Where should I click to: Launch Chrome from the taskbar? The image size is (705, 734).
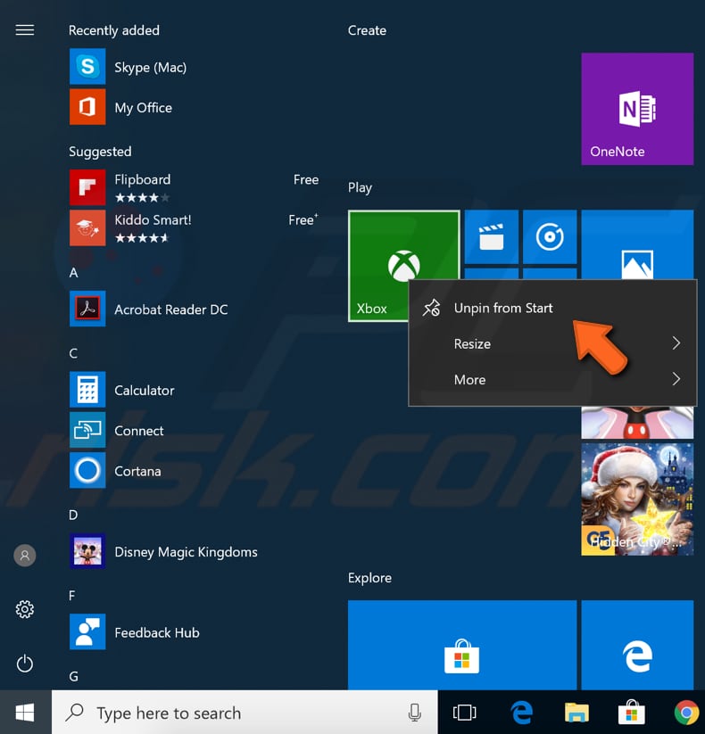pyautogui.click(x=686, y=713)
